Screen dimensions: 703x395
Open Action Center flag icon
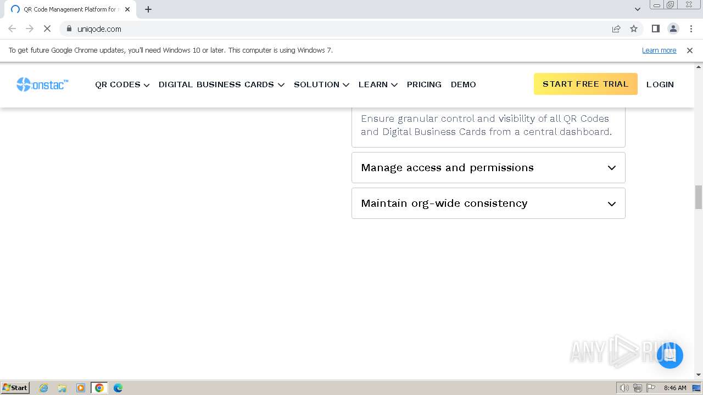pyautogui.click(x=651, y=388)
